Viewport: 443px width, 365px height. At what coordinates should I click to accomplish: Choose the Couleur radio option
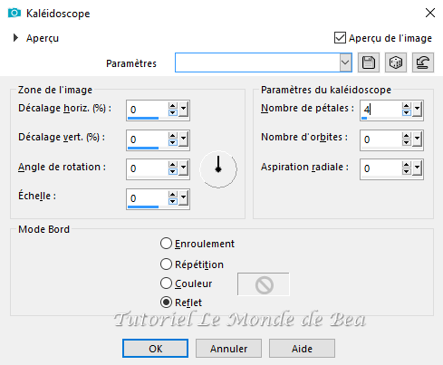pyautogui.click(x=166, y=283)
